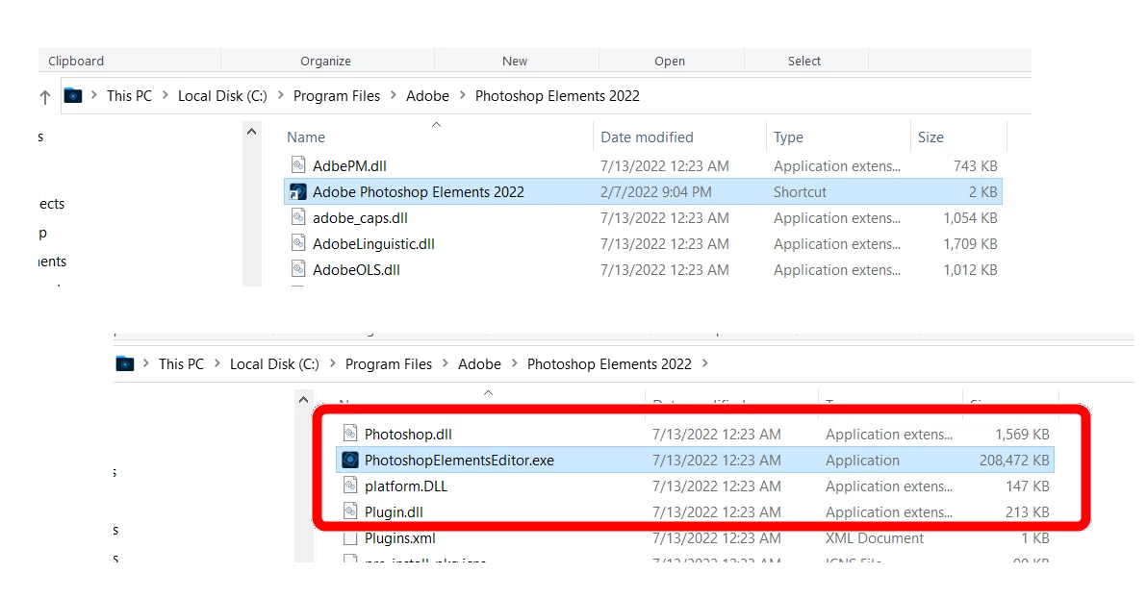Click the adobe_caps.dll file icon

click(x=298, y=216)
